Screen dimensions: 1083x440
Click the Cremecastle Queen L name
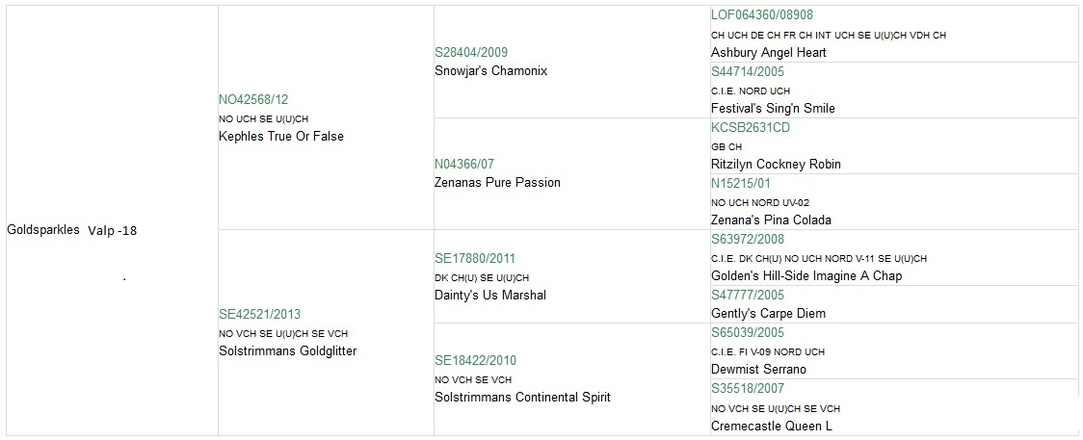click(772, 427)
